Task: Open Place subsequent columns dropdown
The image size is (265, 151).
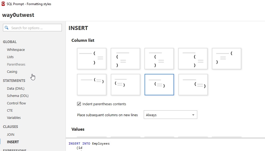Action: pyautogui.click(x=170, y=115)
